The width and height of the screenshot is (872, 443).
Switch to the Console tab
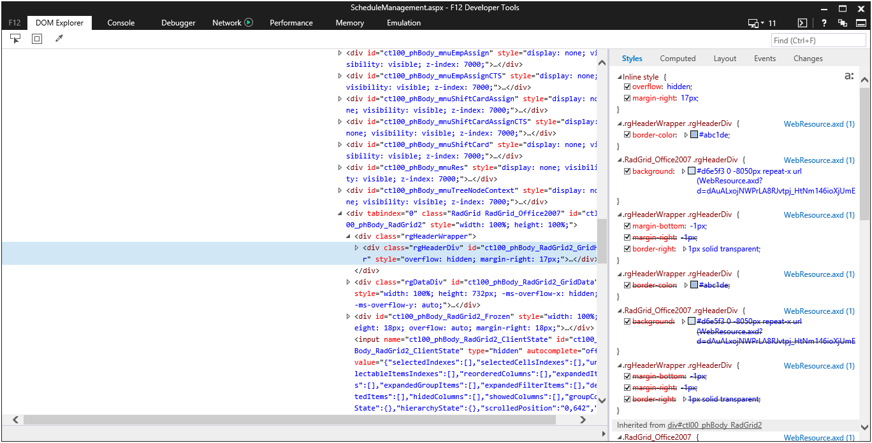click(120, 23)
